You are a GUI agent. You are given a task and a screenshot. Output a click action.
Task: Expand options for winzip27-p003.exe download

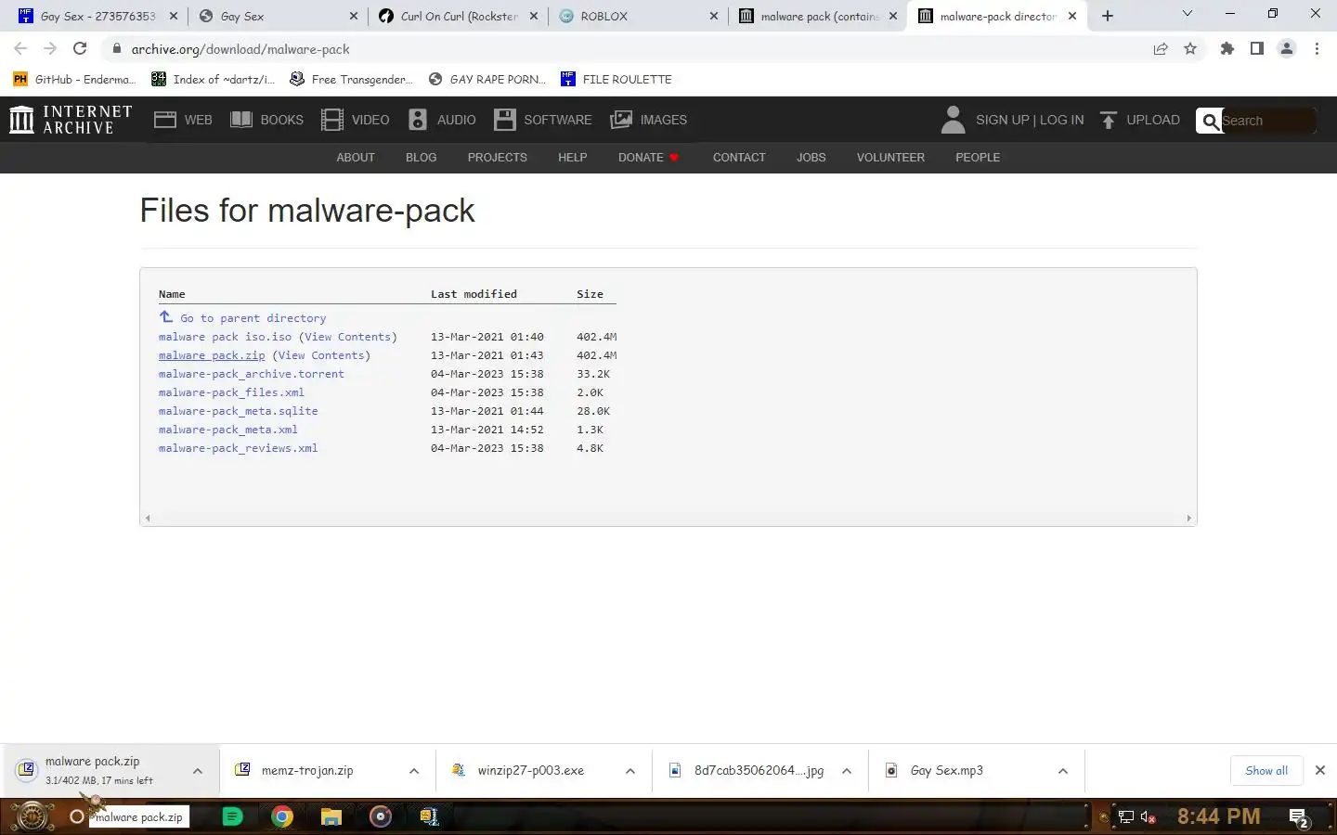click(630, 771)
